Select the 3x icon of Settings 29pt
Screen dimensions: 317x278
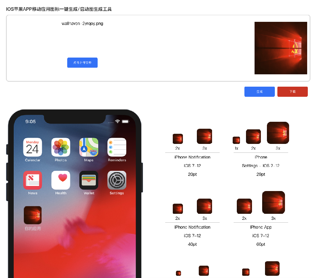pyautogui.click(x=278, y=133)
